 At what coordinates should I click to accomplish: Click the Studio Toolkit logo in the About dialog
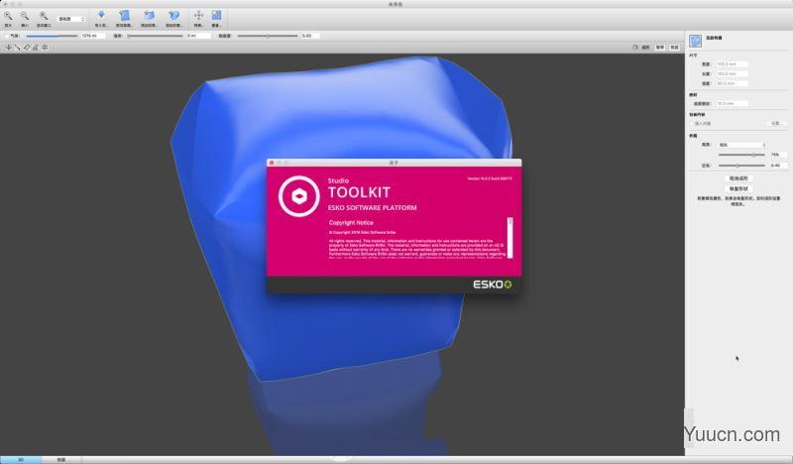pyautogui.click(x=299, y=196)
